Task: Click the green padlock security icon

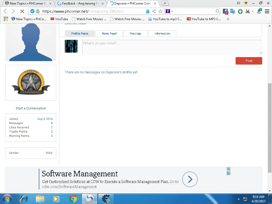Action: point(38,11)
